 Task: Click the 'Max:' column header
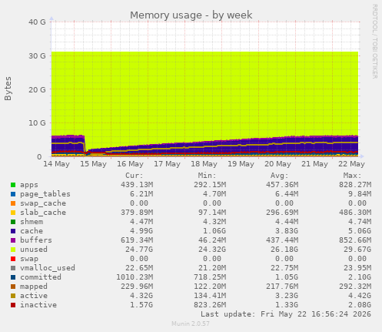point(352,176)
